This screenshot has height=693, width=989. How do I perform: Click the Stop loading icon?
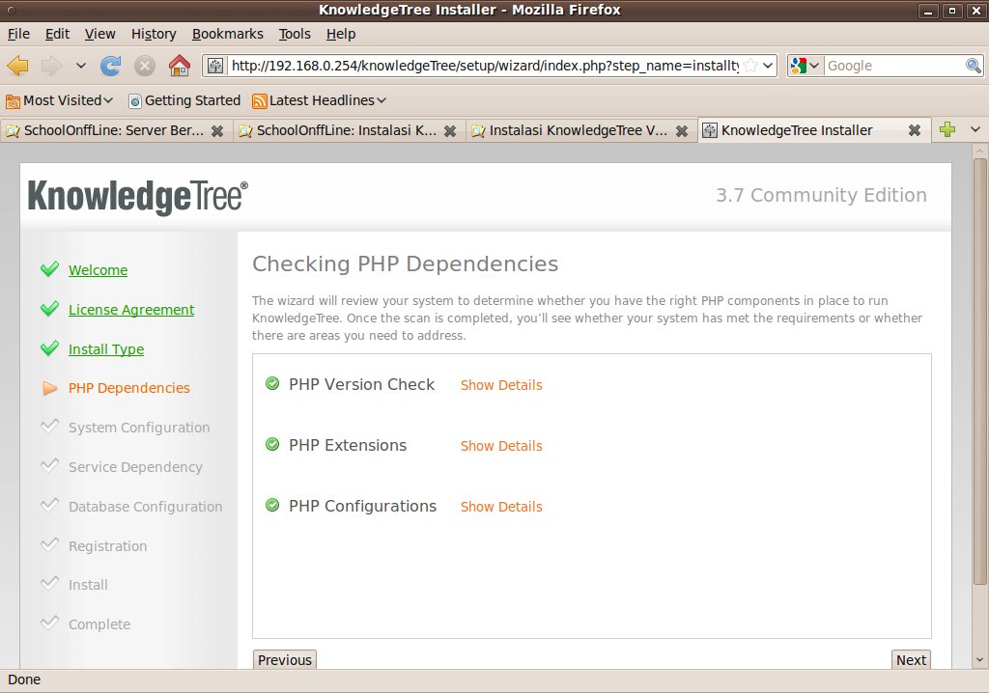(145, 66)
